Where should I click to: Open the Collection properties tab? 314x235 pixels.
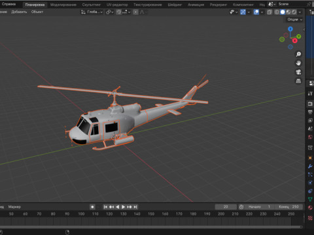310,148
